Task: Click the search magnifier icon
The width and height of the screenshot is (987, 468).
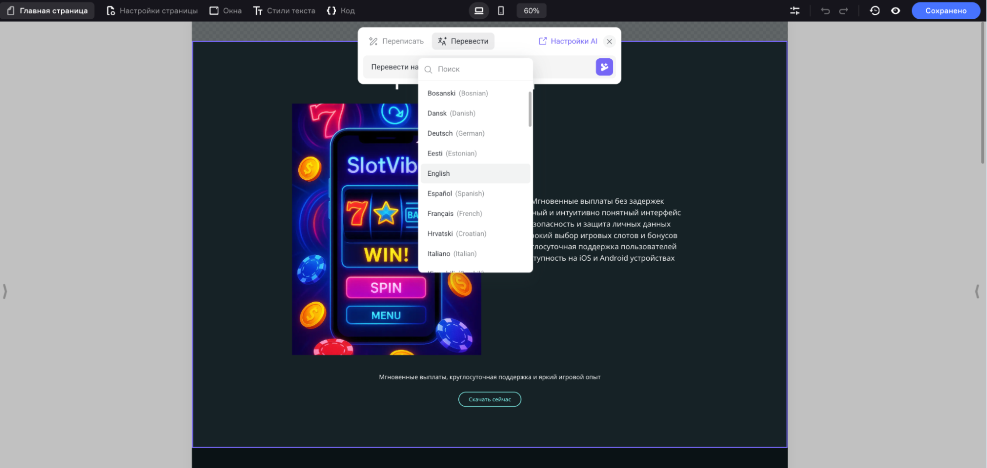Action: pyautogui.click(x=428, y=70)
